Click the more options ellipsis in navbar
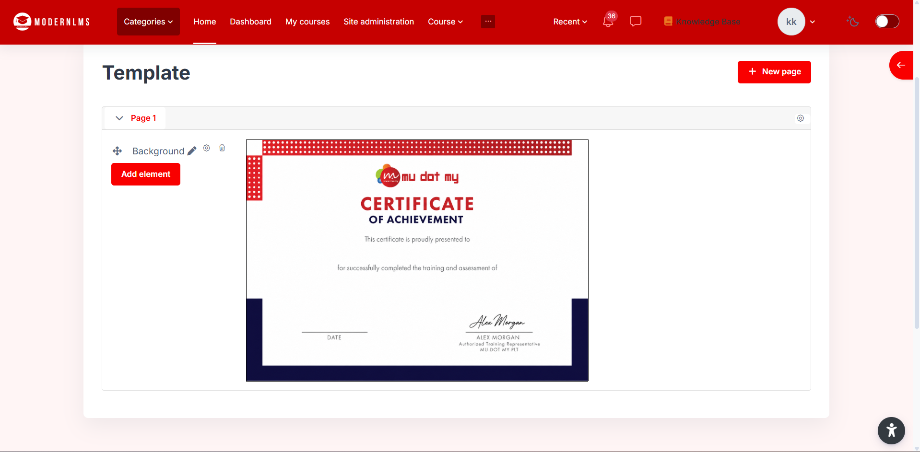 click(x=488, y=22)
